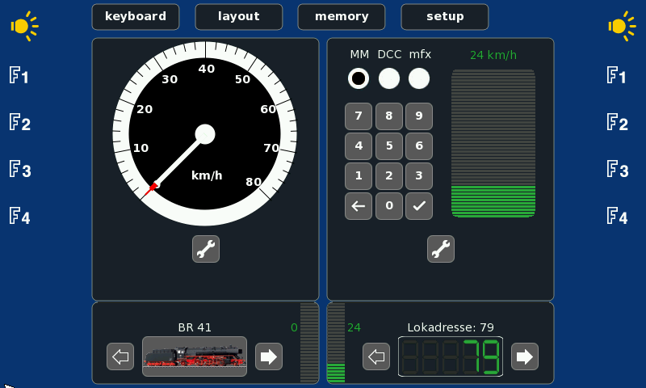Activate F3 function on left side
Viewport: 646px width, 388px height.
tap(19, 170)
